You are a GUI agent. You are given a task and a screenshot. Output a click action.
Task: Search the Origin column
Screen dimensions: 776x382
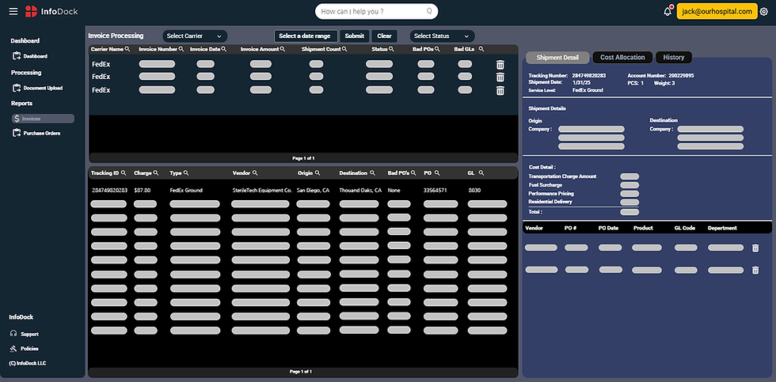point(318,173)
